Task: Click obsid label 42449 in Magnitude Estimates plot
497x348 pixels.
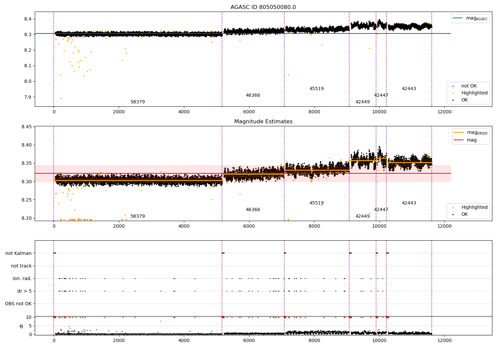Action: (x=362, y=216)
